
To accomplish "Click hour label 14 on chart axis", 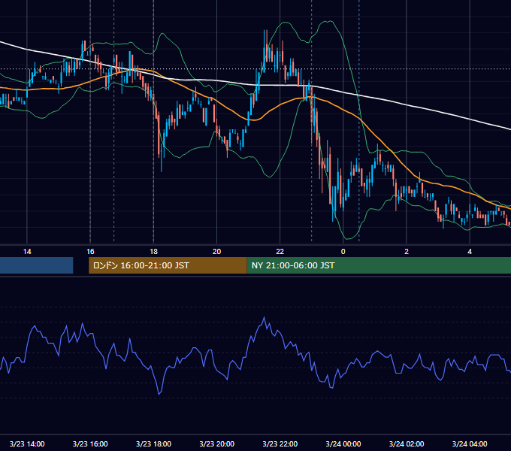I will pyautogui.click(x=27, y=251).
